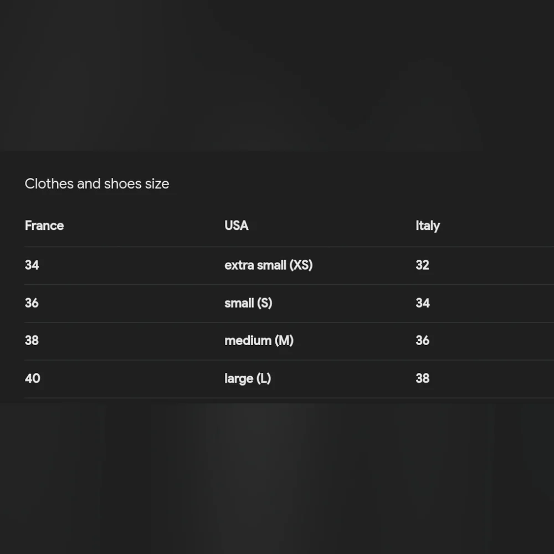Click France size 34 cell
Image resolution: width=554 pixels, height=554 pixels.
32,265
